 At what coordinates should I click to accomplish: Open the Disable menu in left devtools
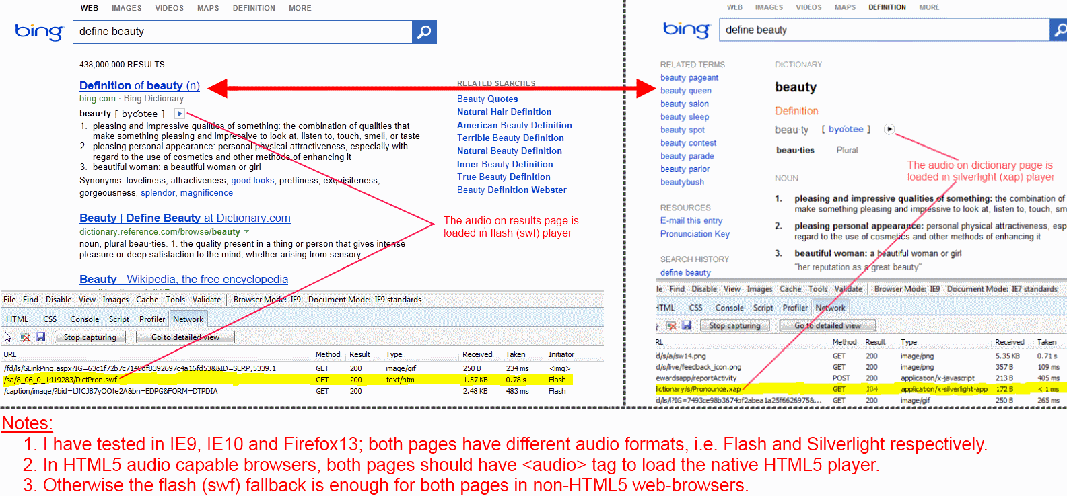[59, 300]
